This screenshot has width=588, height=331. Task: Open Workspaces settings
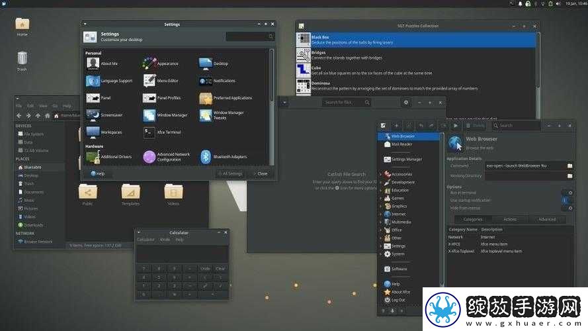point(104,132)
